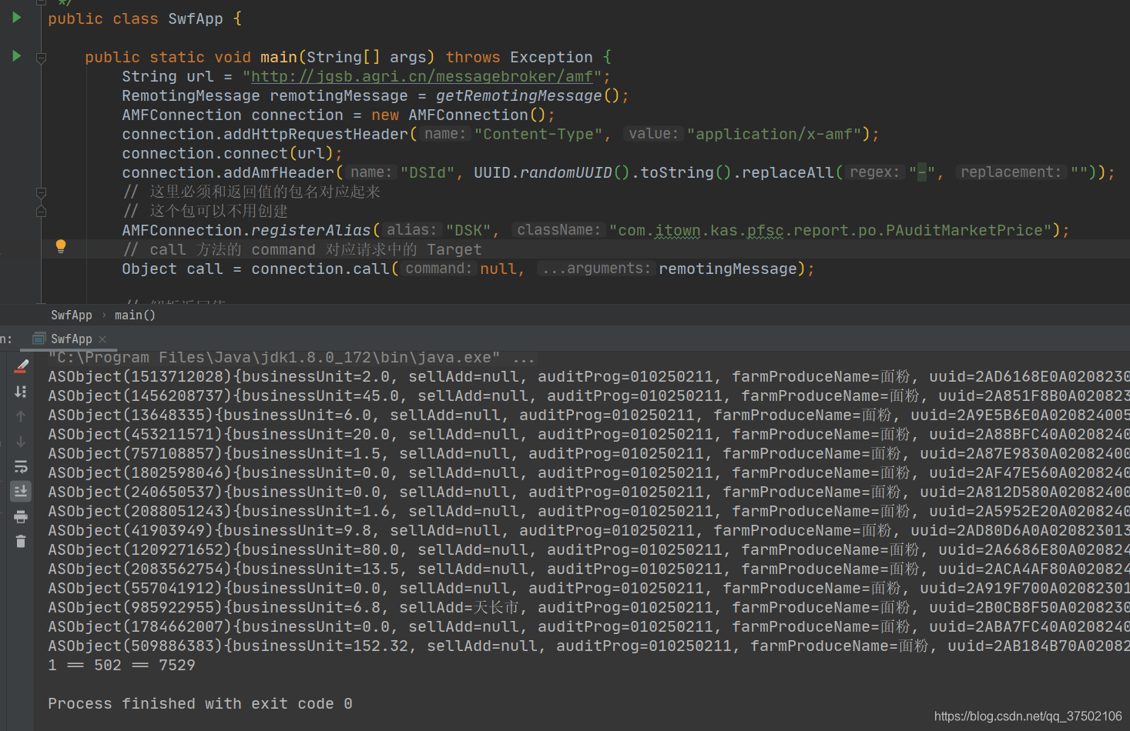Click the red eraser clear-output icon
1130x731 pixels.
pos(21,366)
